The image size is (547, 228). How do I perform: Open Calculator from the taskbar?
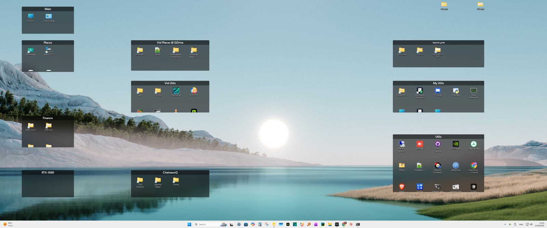pyautogui.click(x=260, y=224)
